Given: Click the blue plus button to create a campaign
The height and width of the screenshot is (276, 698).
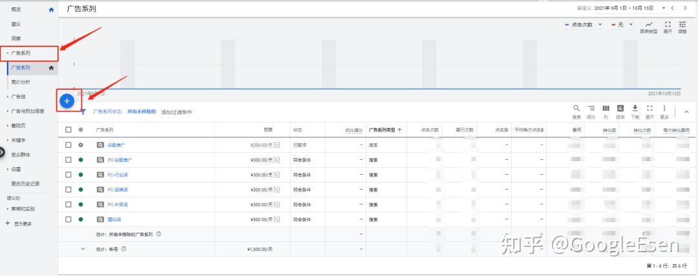Looking at the screenshot, I should (x=67, y=101).
